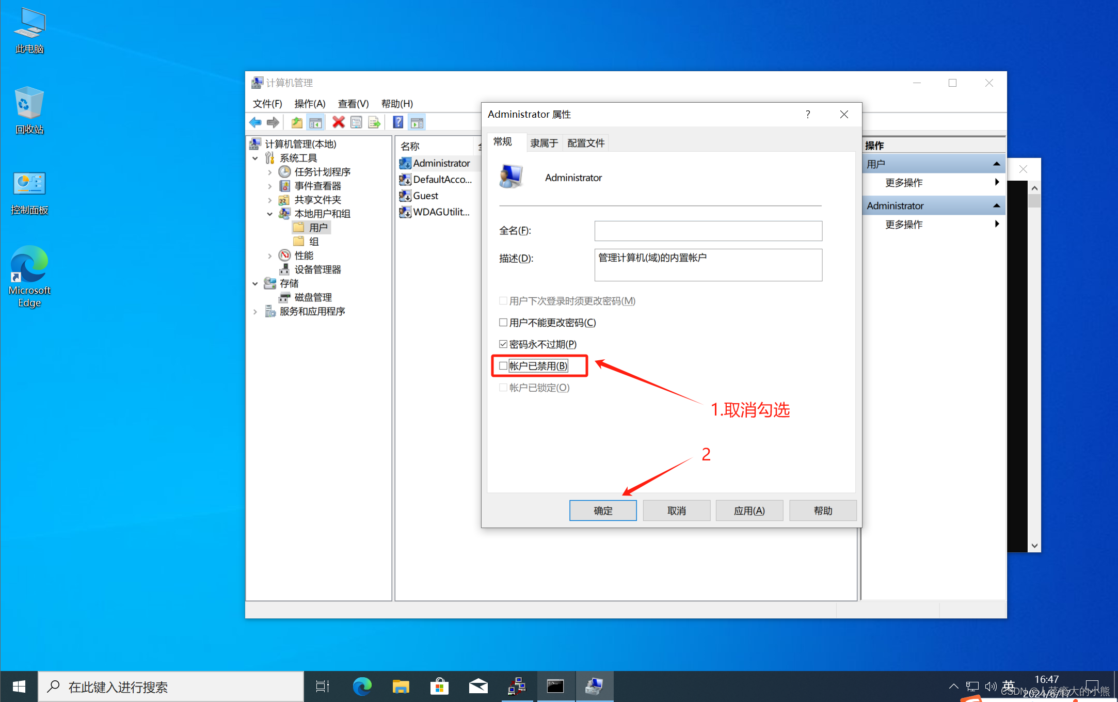The height and width of the screenshot is (702, 1118).
Task: Expand the 服务和应用程序 tree node
Action: point(255,311)
